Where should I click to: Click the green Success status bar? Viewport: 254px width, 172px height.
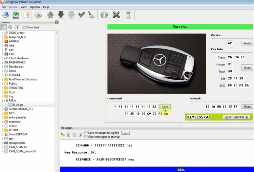180,27
